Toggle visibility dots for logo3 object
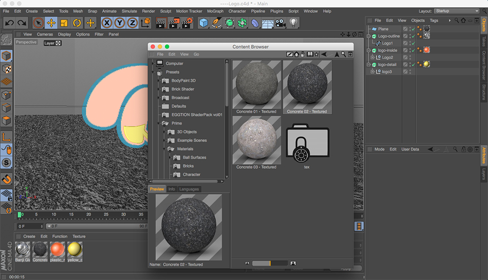The width and height of the screenshot is (488, 280). tap(410, 72)
